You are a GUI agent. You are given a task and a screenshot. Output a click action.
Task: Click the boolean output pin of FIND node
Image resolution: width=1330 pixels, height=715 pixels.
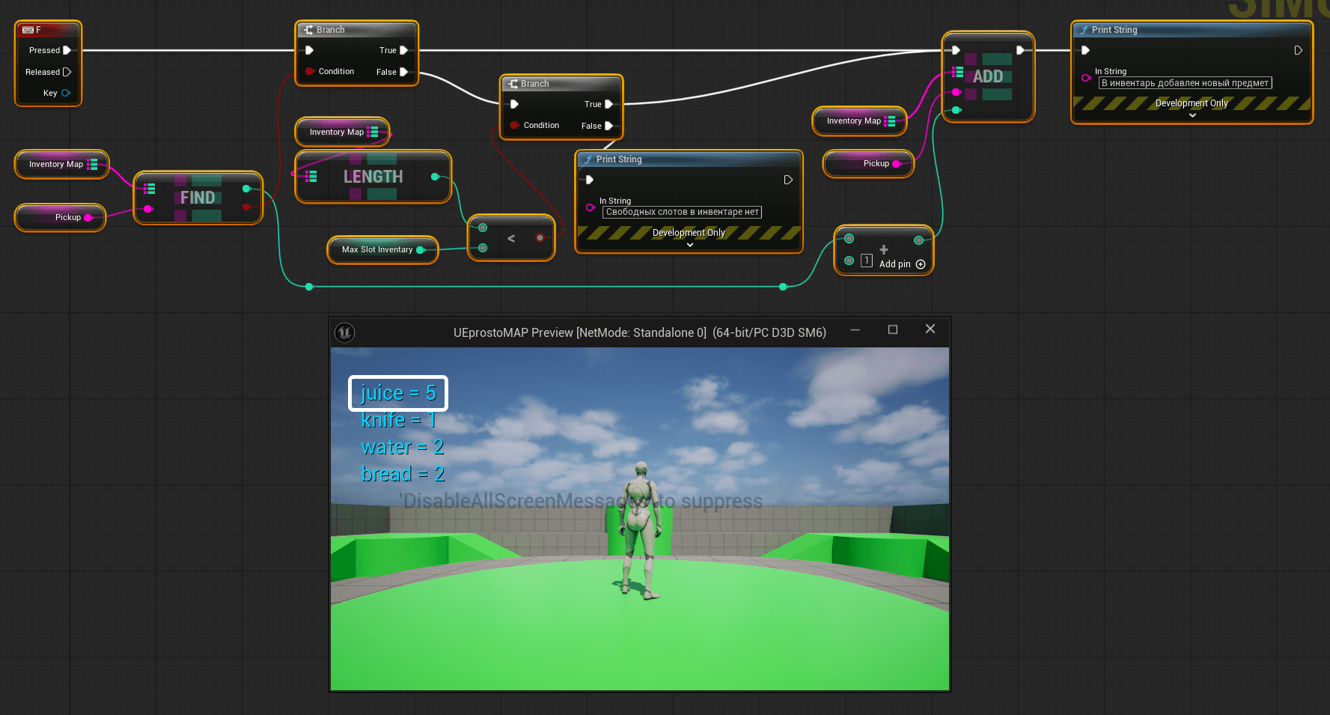(246, 207)
